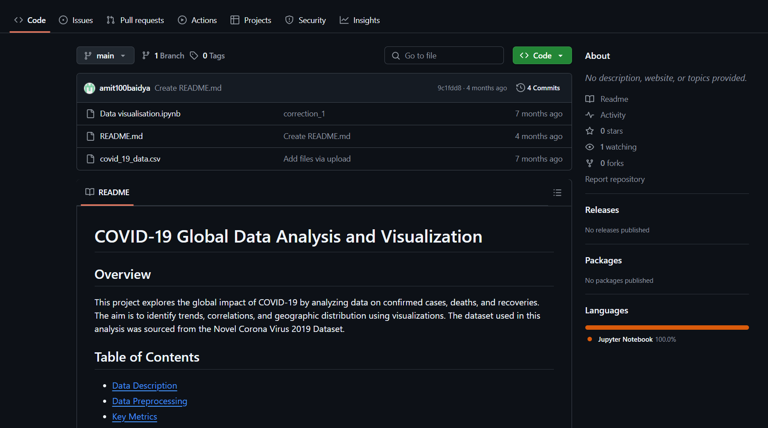
Task: Open the green Code dropdown button
Action: pyautogui.click(x=542, y=55)
